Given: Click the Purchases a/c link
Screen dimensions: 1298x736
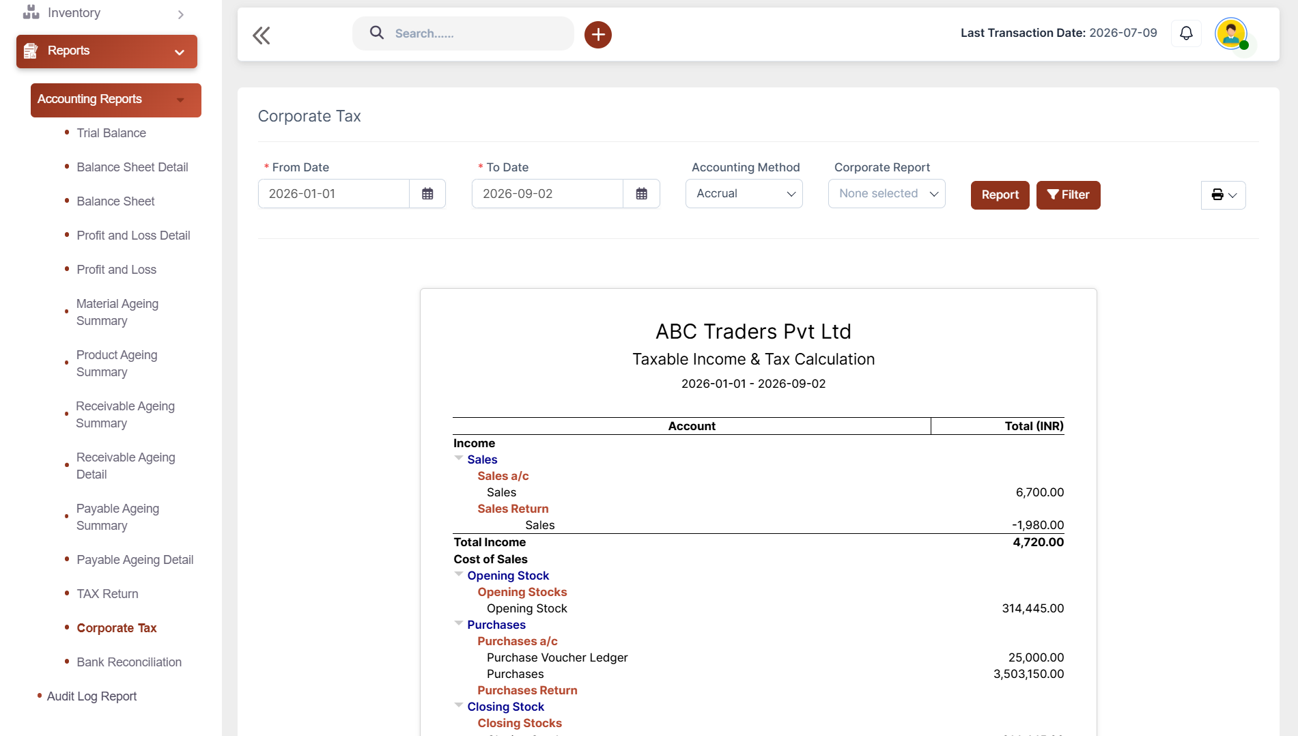Looking at the screenshot, I should coord(517,641).
